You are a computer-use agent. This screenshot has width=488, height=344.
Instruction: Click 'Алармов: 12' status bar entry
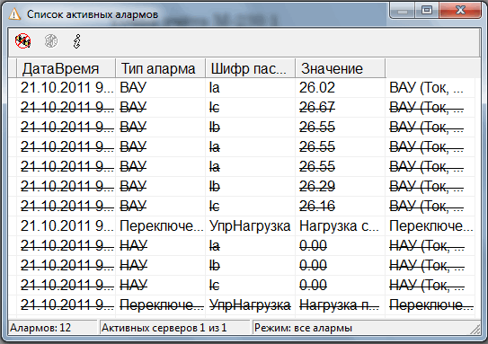tap(52, 328)
